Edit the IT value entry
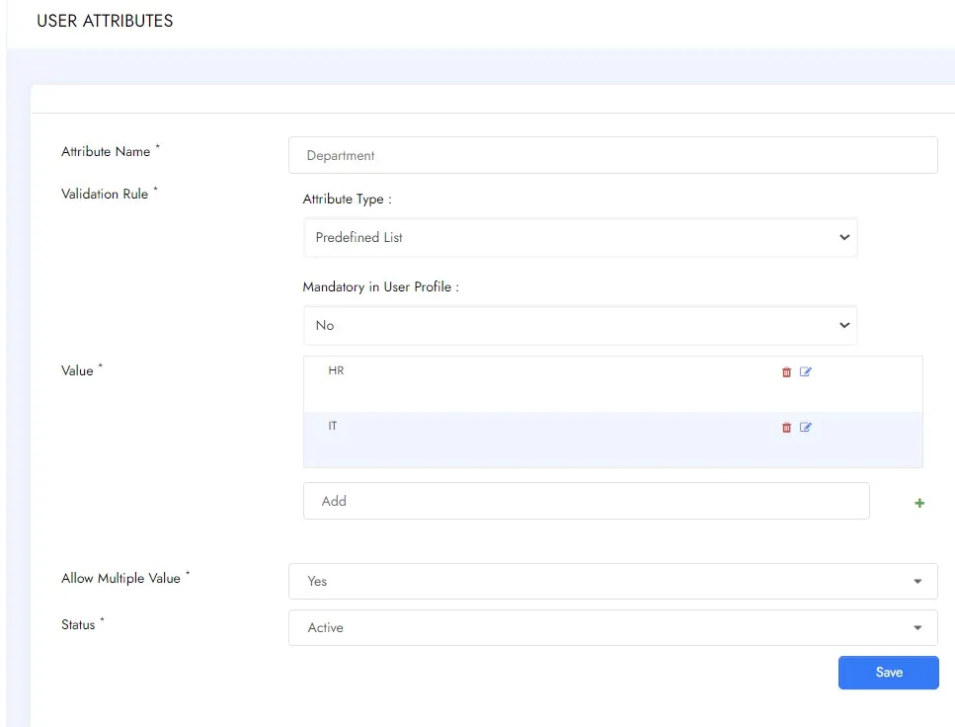Image resolution: width=955 pixels, height=727 pixels. point(805,427)
